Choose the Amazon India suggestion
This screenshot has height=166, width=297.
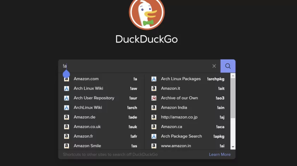pyautogui.click(x=188, y=108)
